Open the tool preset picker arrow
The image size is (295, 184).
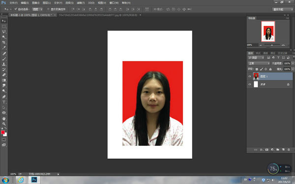tap(11, 9)
